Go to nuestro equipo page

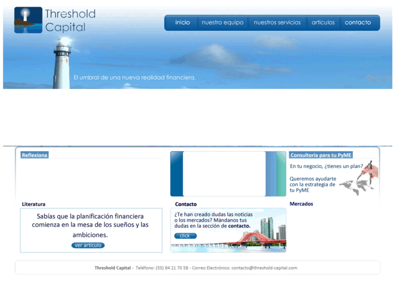[x=222, y=22]
